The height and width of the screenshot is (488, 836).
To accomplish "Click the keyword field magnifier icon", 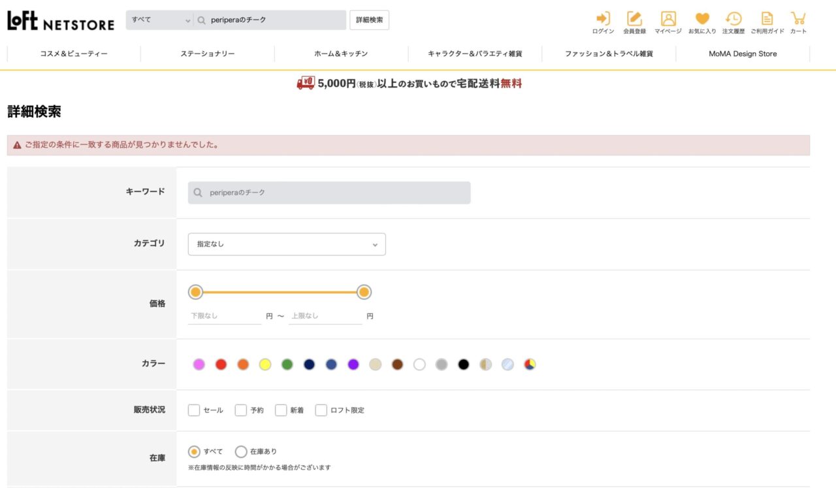I will coord(199,193).
